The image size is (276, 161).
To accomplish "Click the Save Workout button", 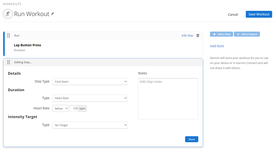I will coord(259,14).
